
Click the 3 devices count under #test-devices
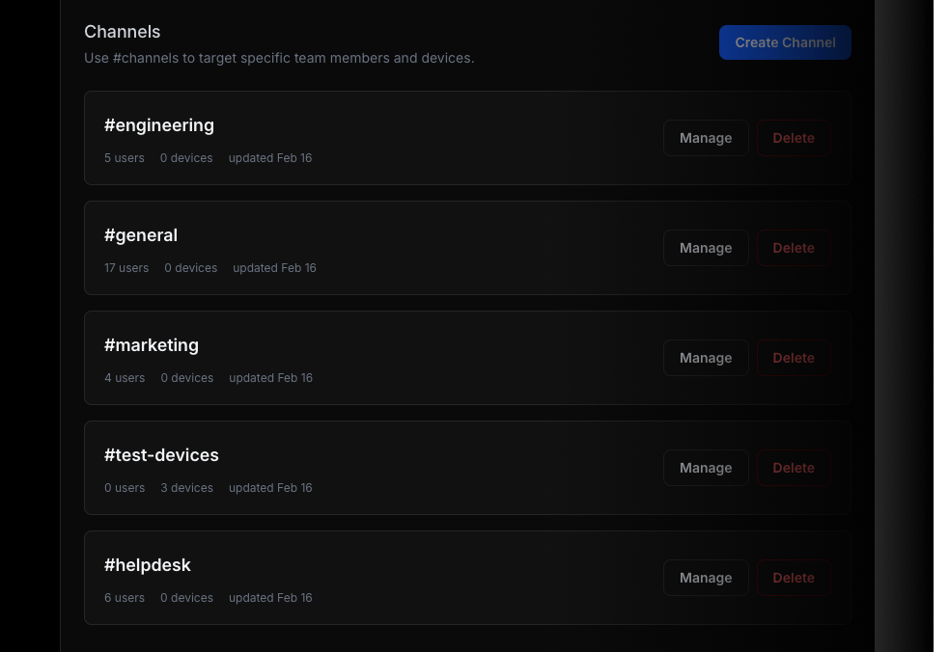[186, 487]
